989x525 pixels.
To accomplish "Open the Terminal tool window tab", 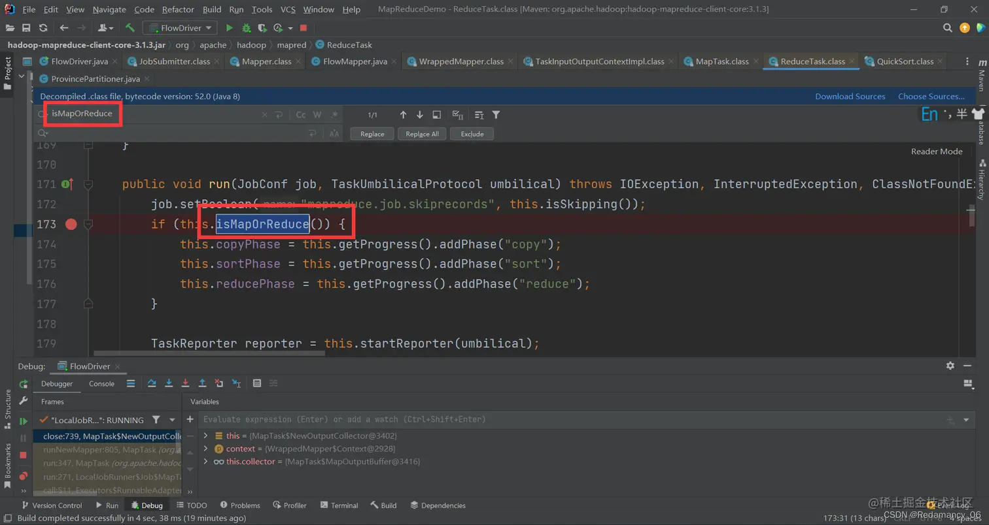I will coord(339,505).
